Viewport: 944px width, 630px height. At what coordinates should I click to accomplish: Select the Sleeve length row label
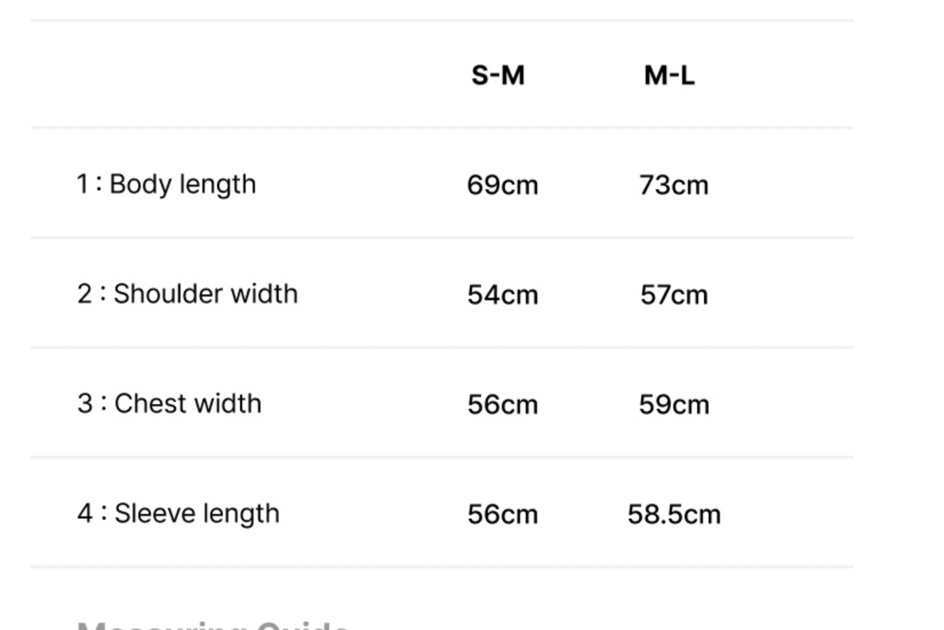178,514
